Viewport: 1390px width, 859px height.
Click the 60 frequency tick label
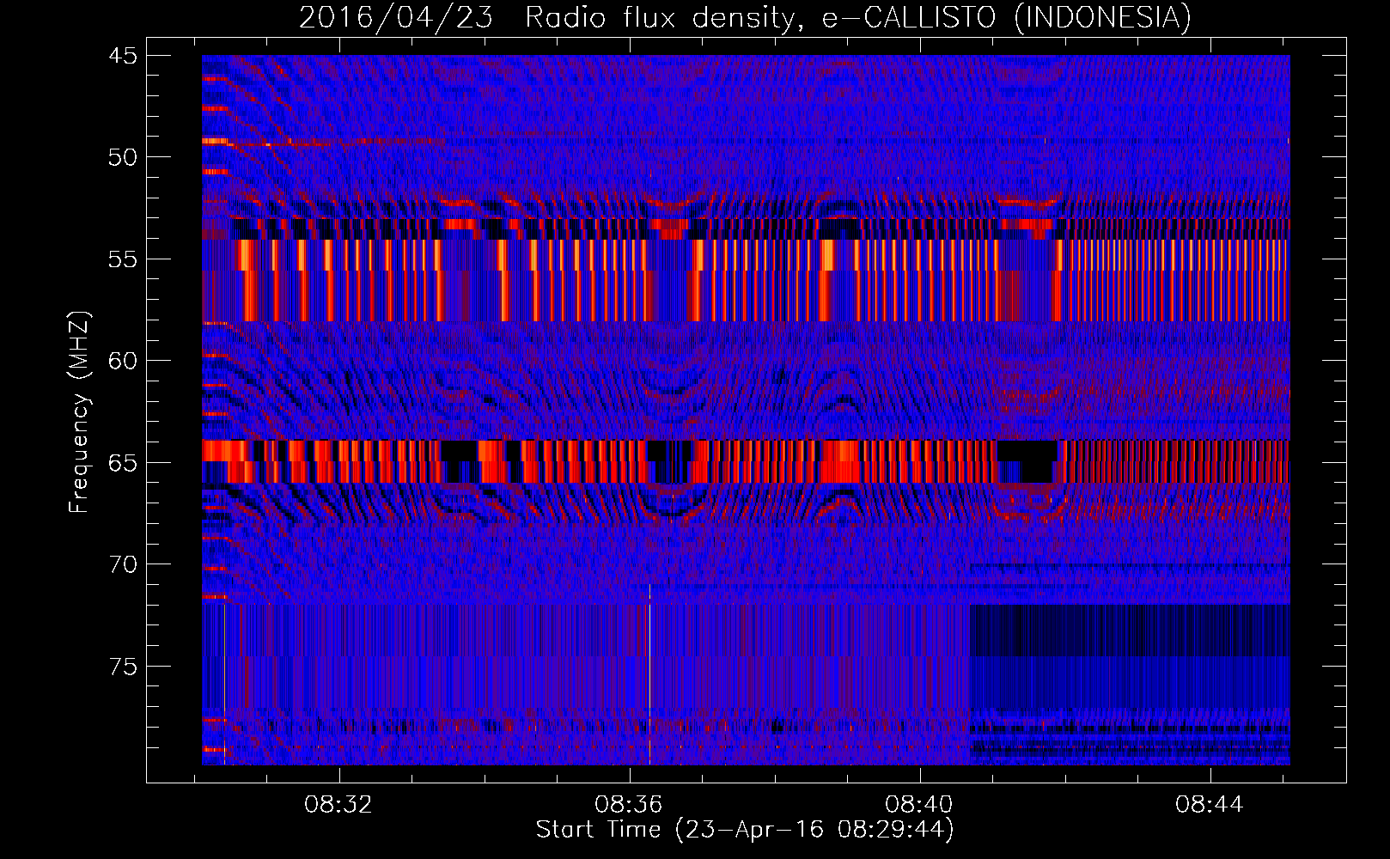pos(123,361)
